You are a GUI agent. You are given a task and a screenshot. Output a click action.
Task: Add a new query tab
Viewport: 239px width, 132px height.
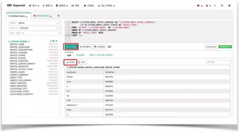point(58,16)
